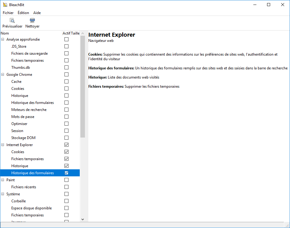
Task: Check the Mots de passe checkbox
Action: (x=66, y=117)
